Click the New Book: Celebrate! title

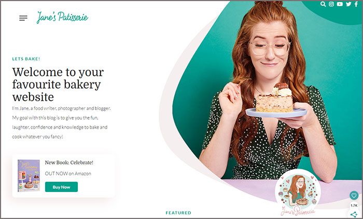coord(69,162)
